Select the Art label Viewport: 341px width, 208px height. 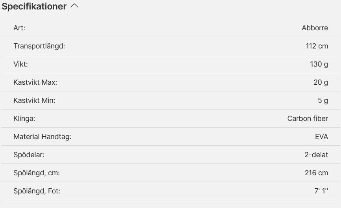pos(19,28)
